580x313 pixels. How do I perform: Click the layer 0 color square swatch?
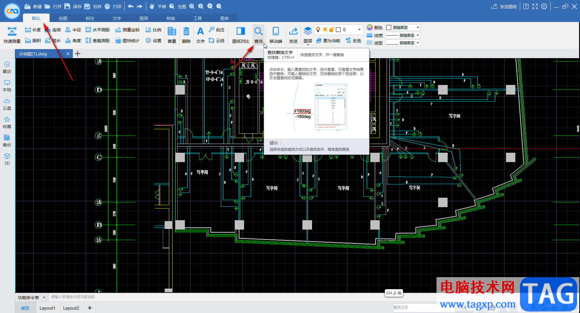[338, 30]
